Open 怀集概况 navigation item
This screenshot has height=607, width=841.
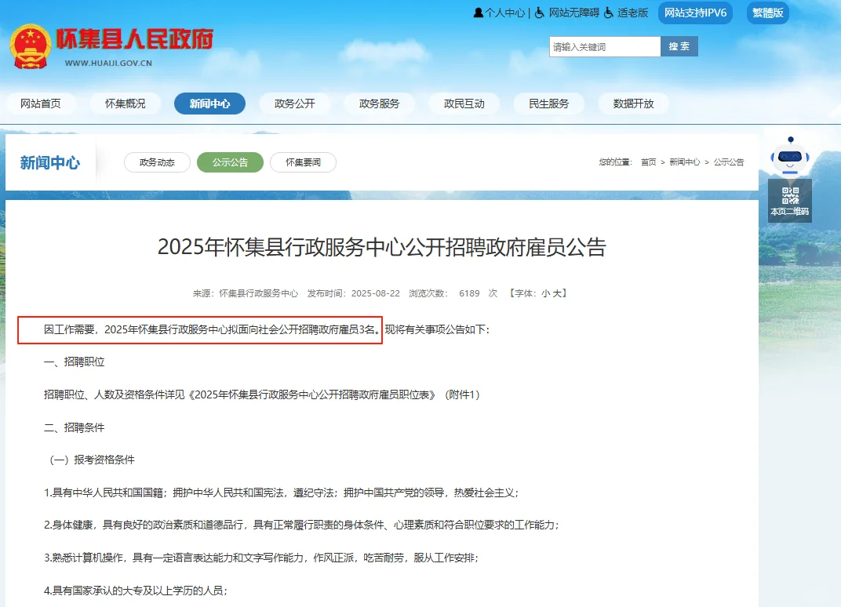click(126, 104)
